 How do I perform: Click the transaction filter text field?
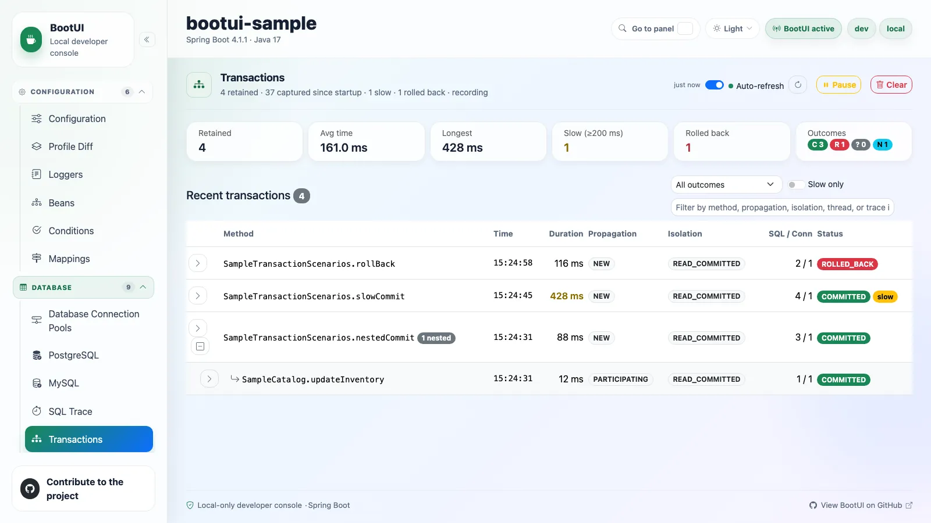[783, 207]
